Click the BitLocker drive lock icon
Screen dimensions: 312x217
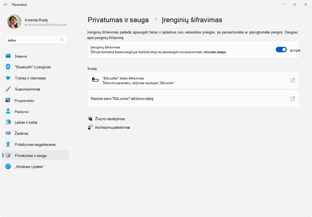point(95,80)
